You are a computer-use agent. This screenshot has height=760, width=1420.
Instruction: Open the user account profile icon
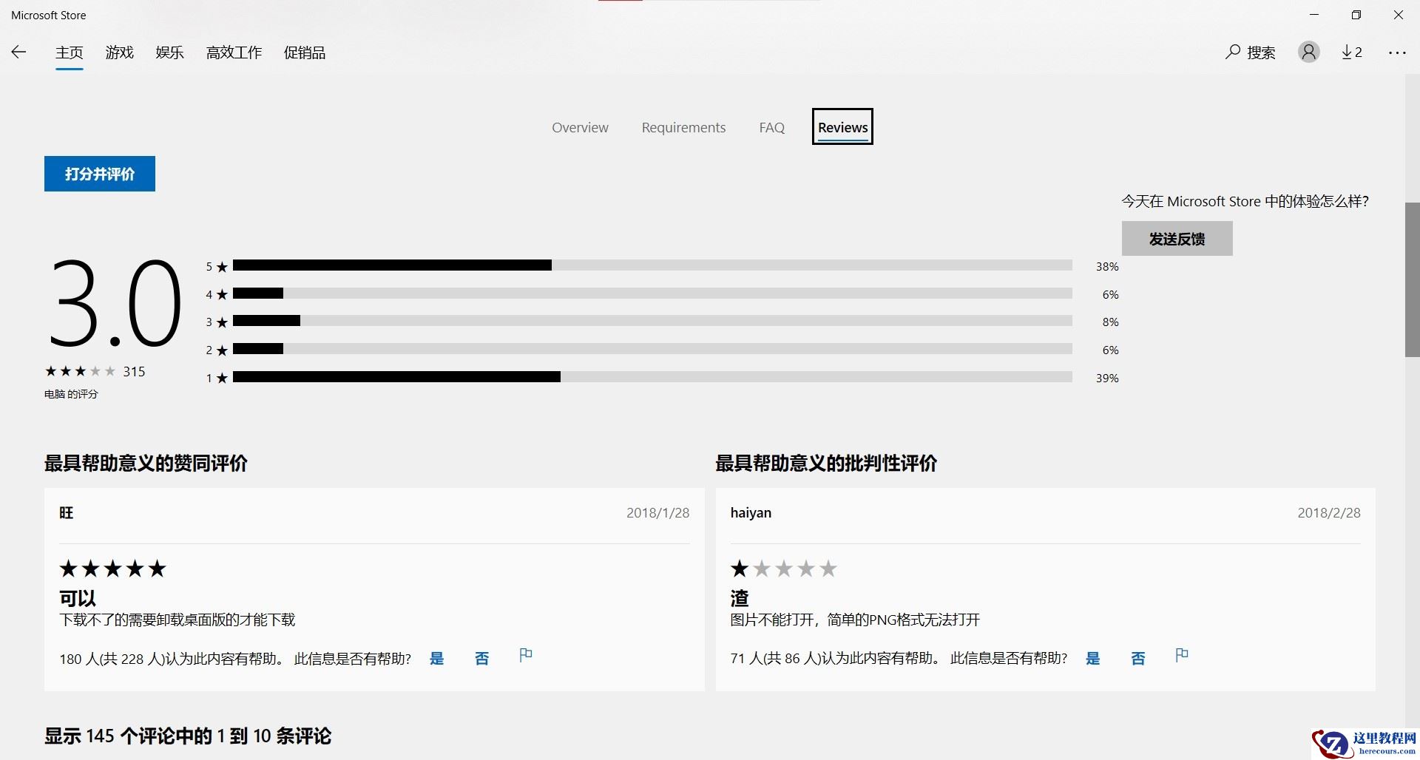(1308, 52)
